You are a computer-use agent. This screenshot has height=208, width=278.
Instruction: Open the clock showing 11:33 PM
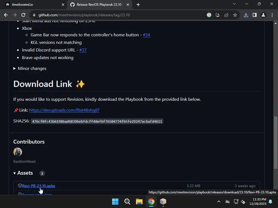point(258,201)
